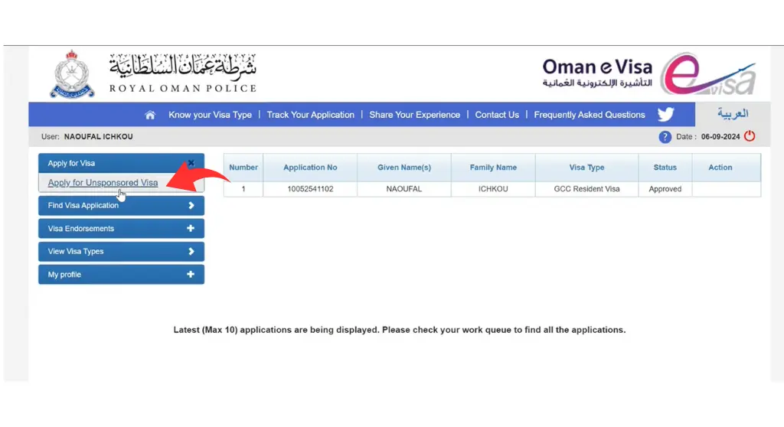Expand My profile plus sign

(191, 275)
